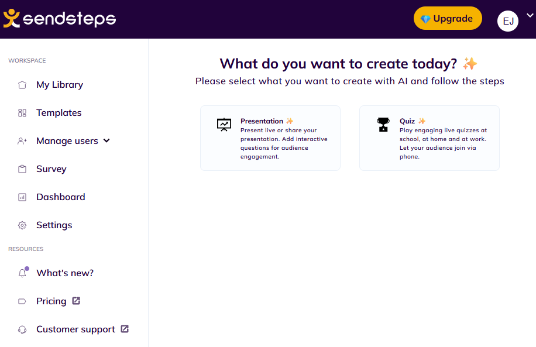Click the Presentation board icon
This screenshot has height=347, width=536.
(x=224, y=124)
